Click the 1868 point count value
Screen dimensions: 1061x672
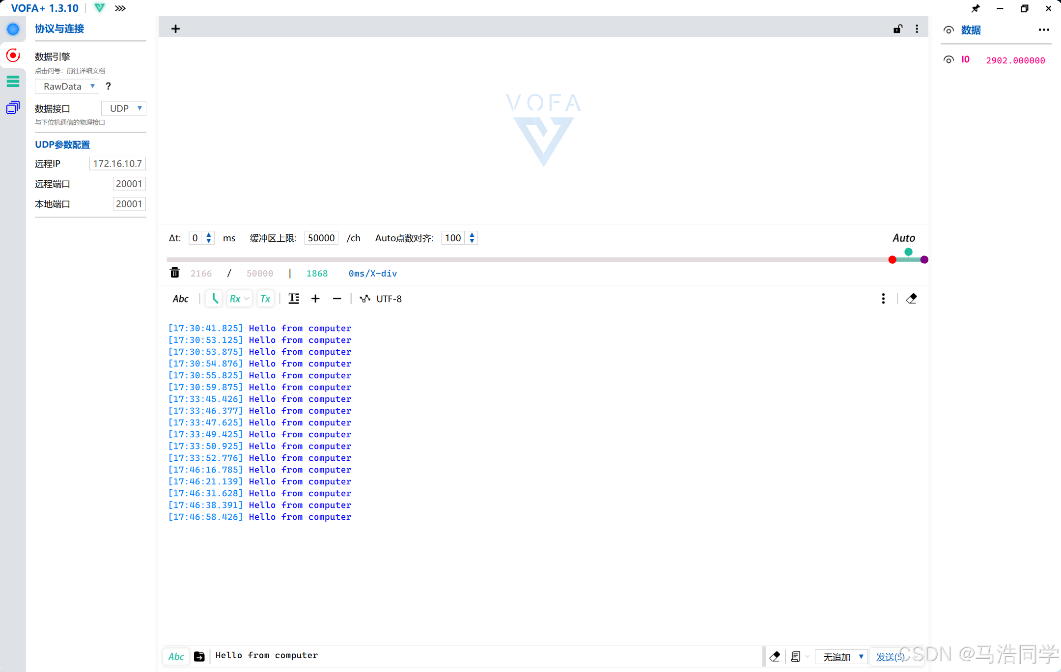click(317, 274)
